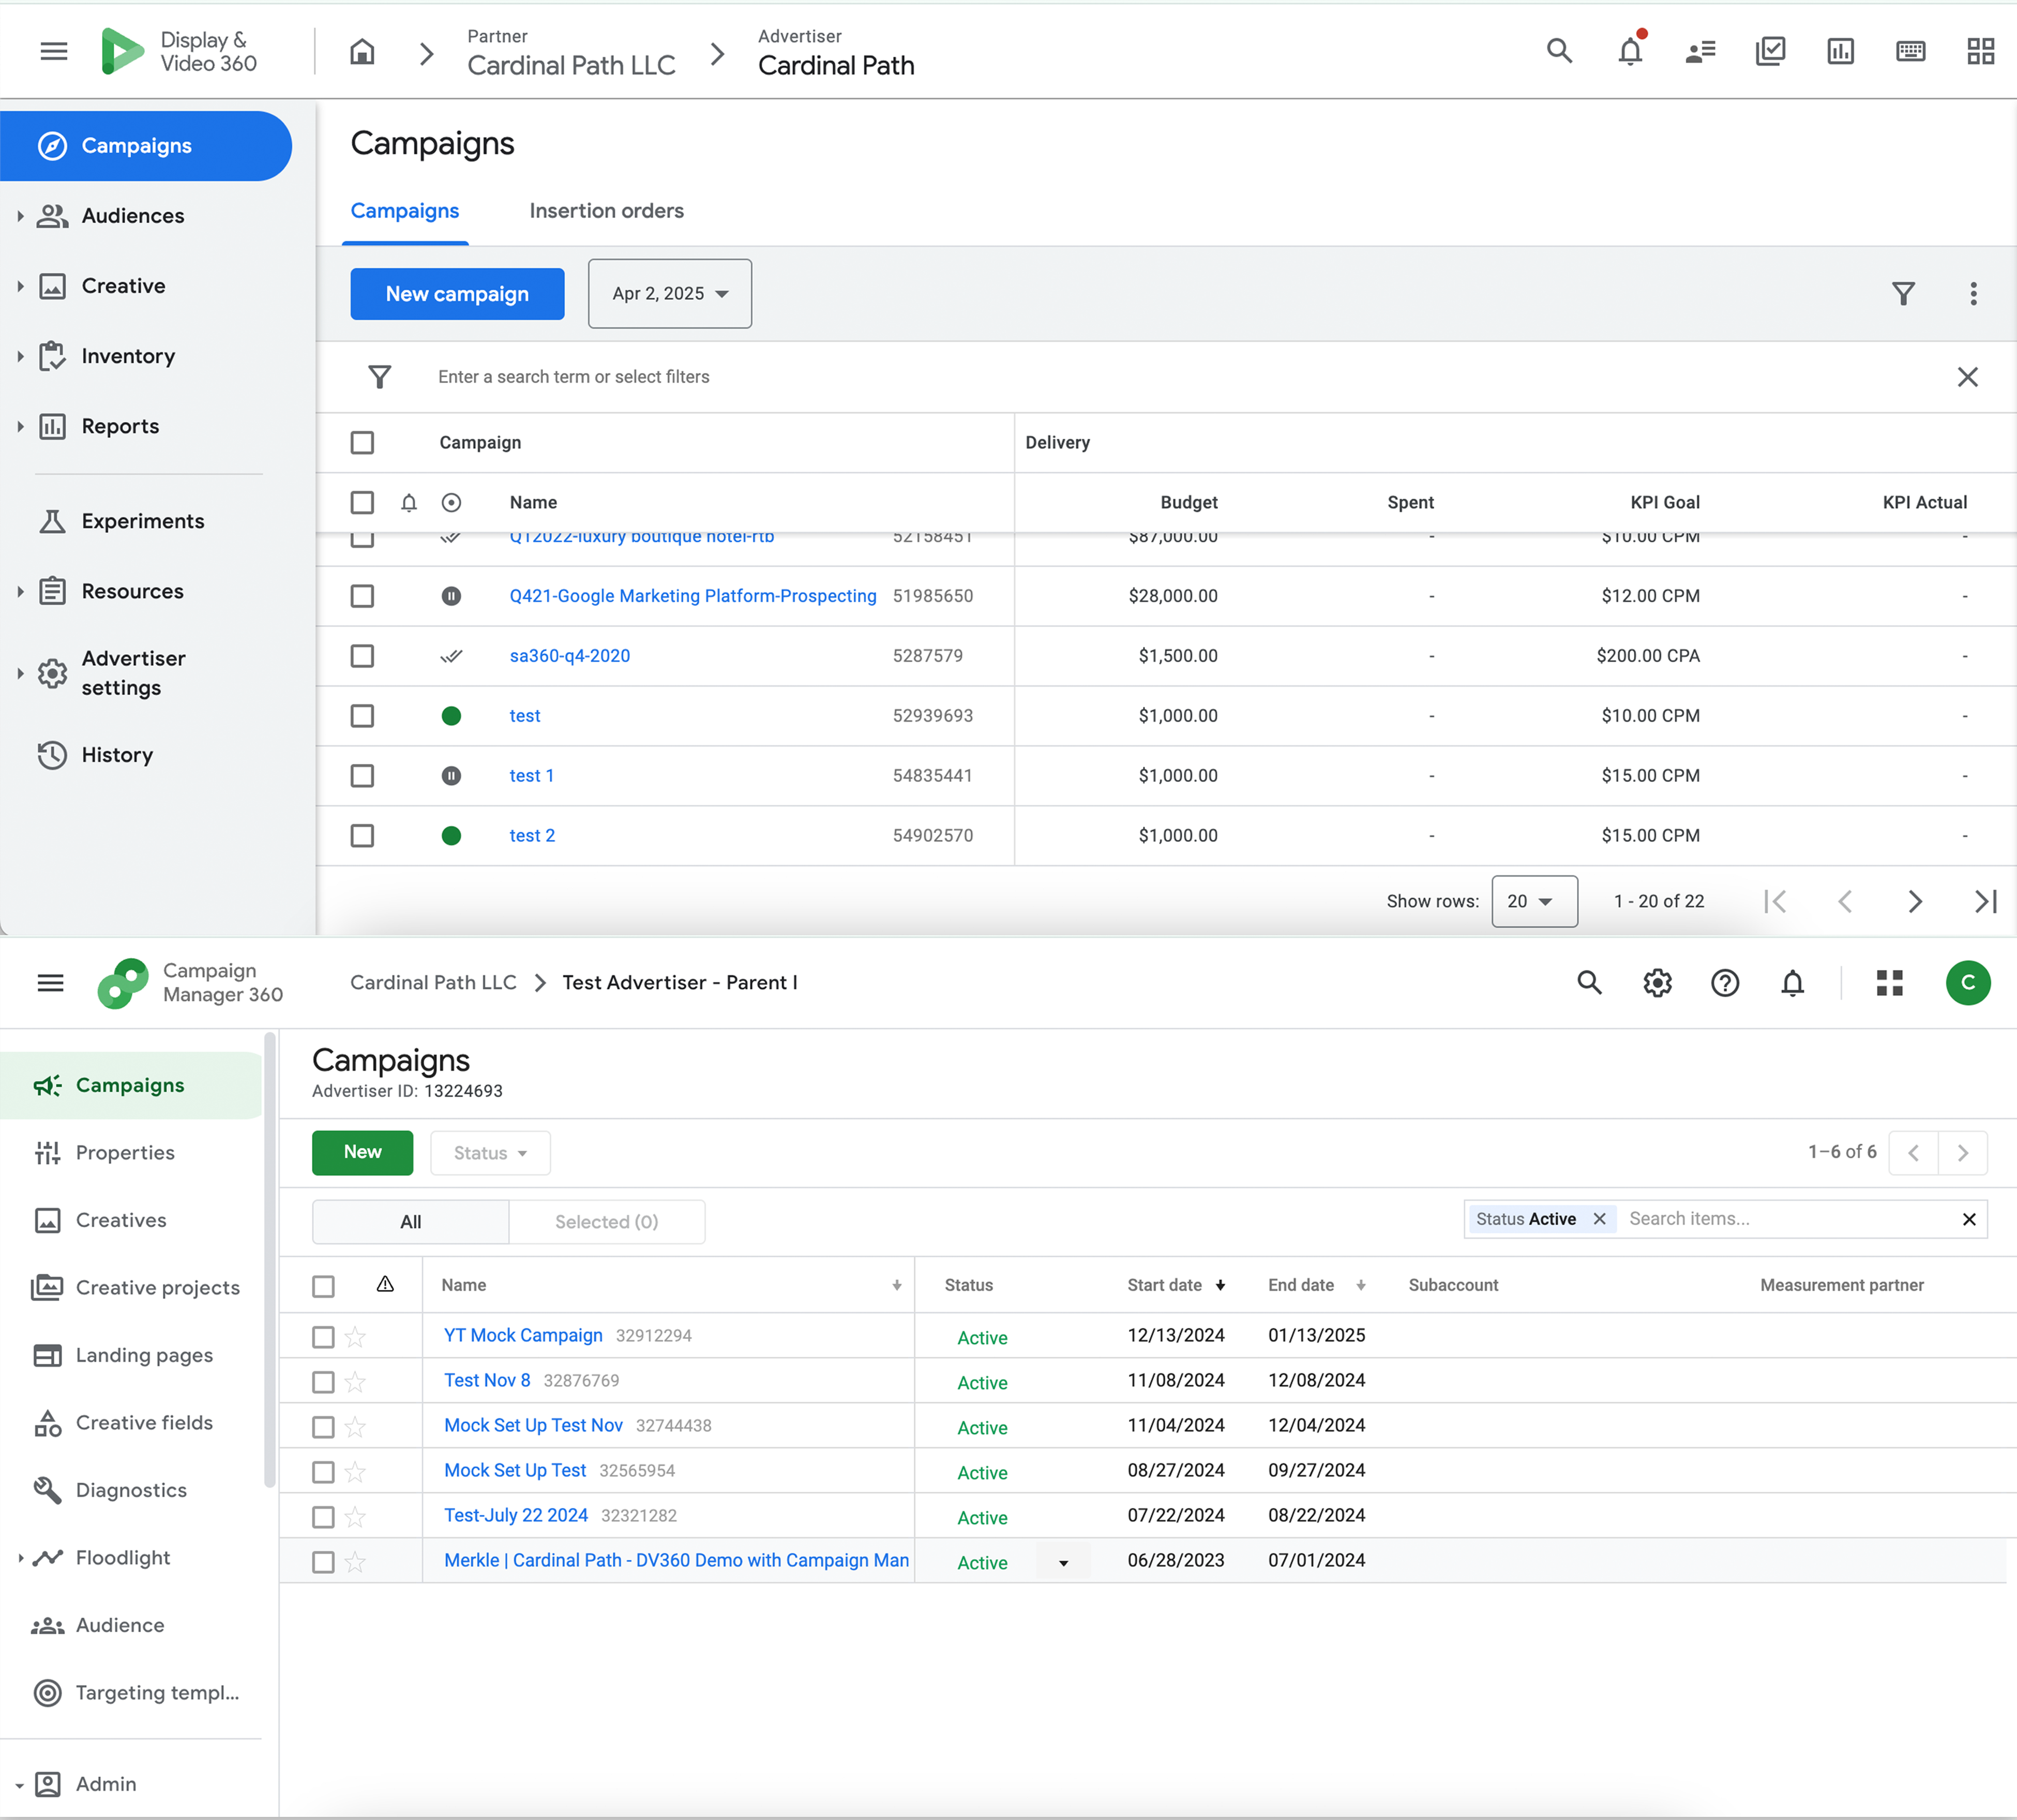Open the Apr 2, 2025 date dropdown
Screen dimensions: 2017x1820
(669, 294)
